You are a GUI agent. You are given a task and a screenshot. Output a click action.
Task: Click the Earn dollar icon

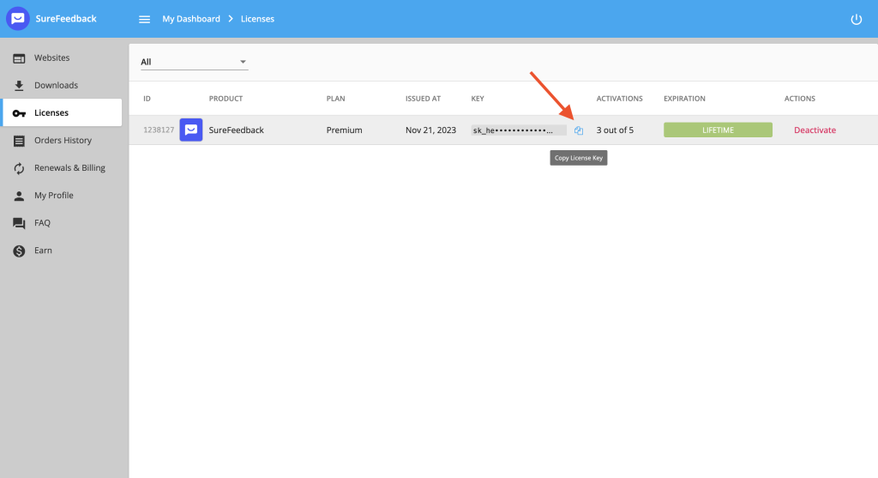[x=19, y=251]
